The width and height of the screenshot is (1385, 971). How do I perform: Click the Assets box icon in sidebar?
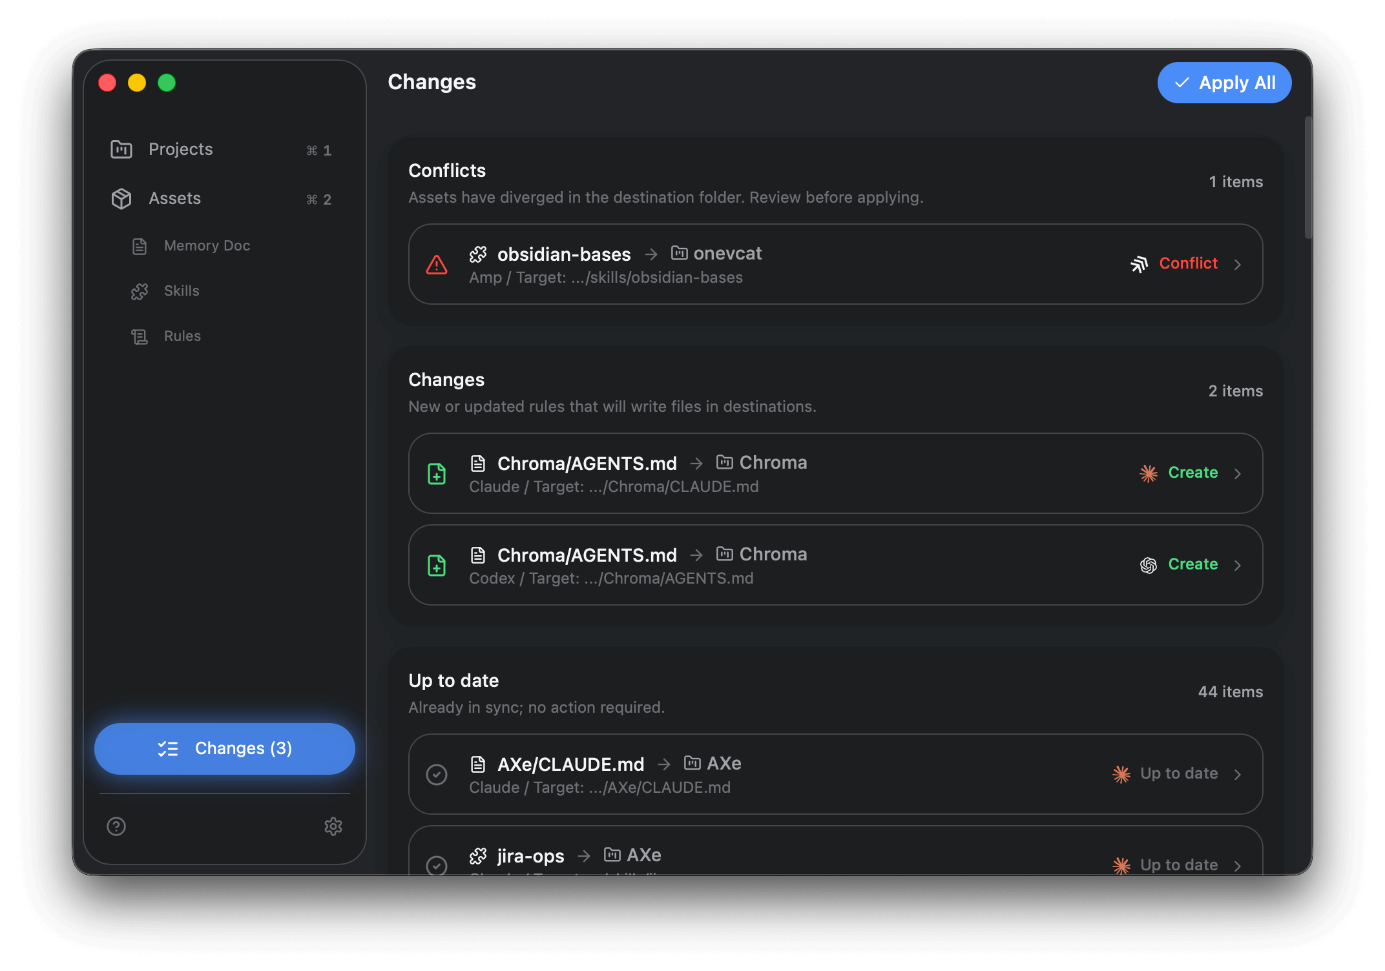pyautogui.click(x=121, y=198)
